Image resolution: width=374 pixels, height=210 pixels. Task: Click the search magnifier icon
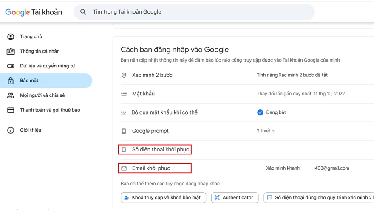tap(83, 12)
